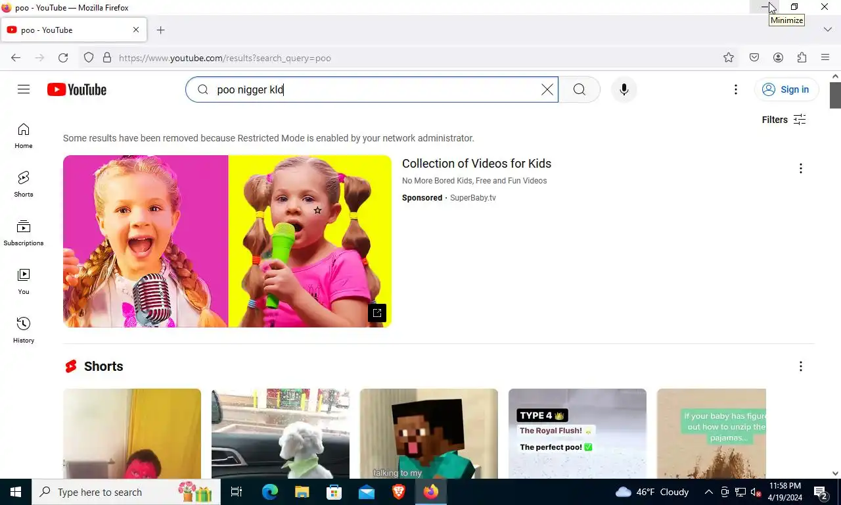Click the page scrollbar up arrow
This screenshot has width=841, height=505.
(x=835, y=76)
